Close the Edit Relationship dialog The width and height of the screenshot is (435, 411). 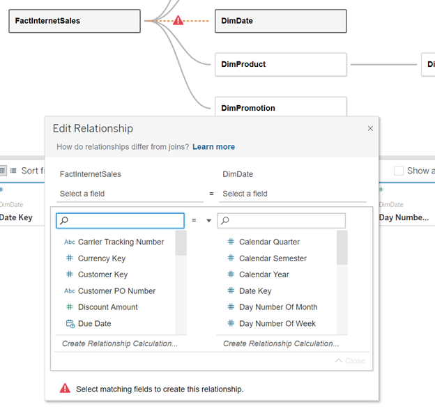pyautogui.click(x=370, y=128)
